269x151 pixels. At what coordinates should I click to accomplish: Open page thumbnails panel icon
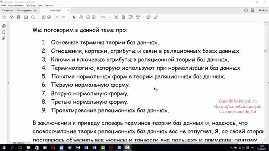[4, 26]
